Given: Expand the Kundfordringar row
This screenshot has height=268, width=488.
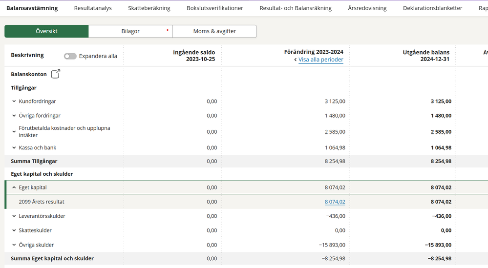Looking at the screenshot, I should pyautogui.click(x=14, y=102).
